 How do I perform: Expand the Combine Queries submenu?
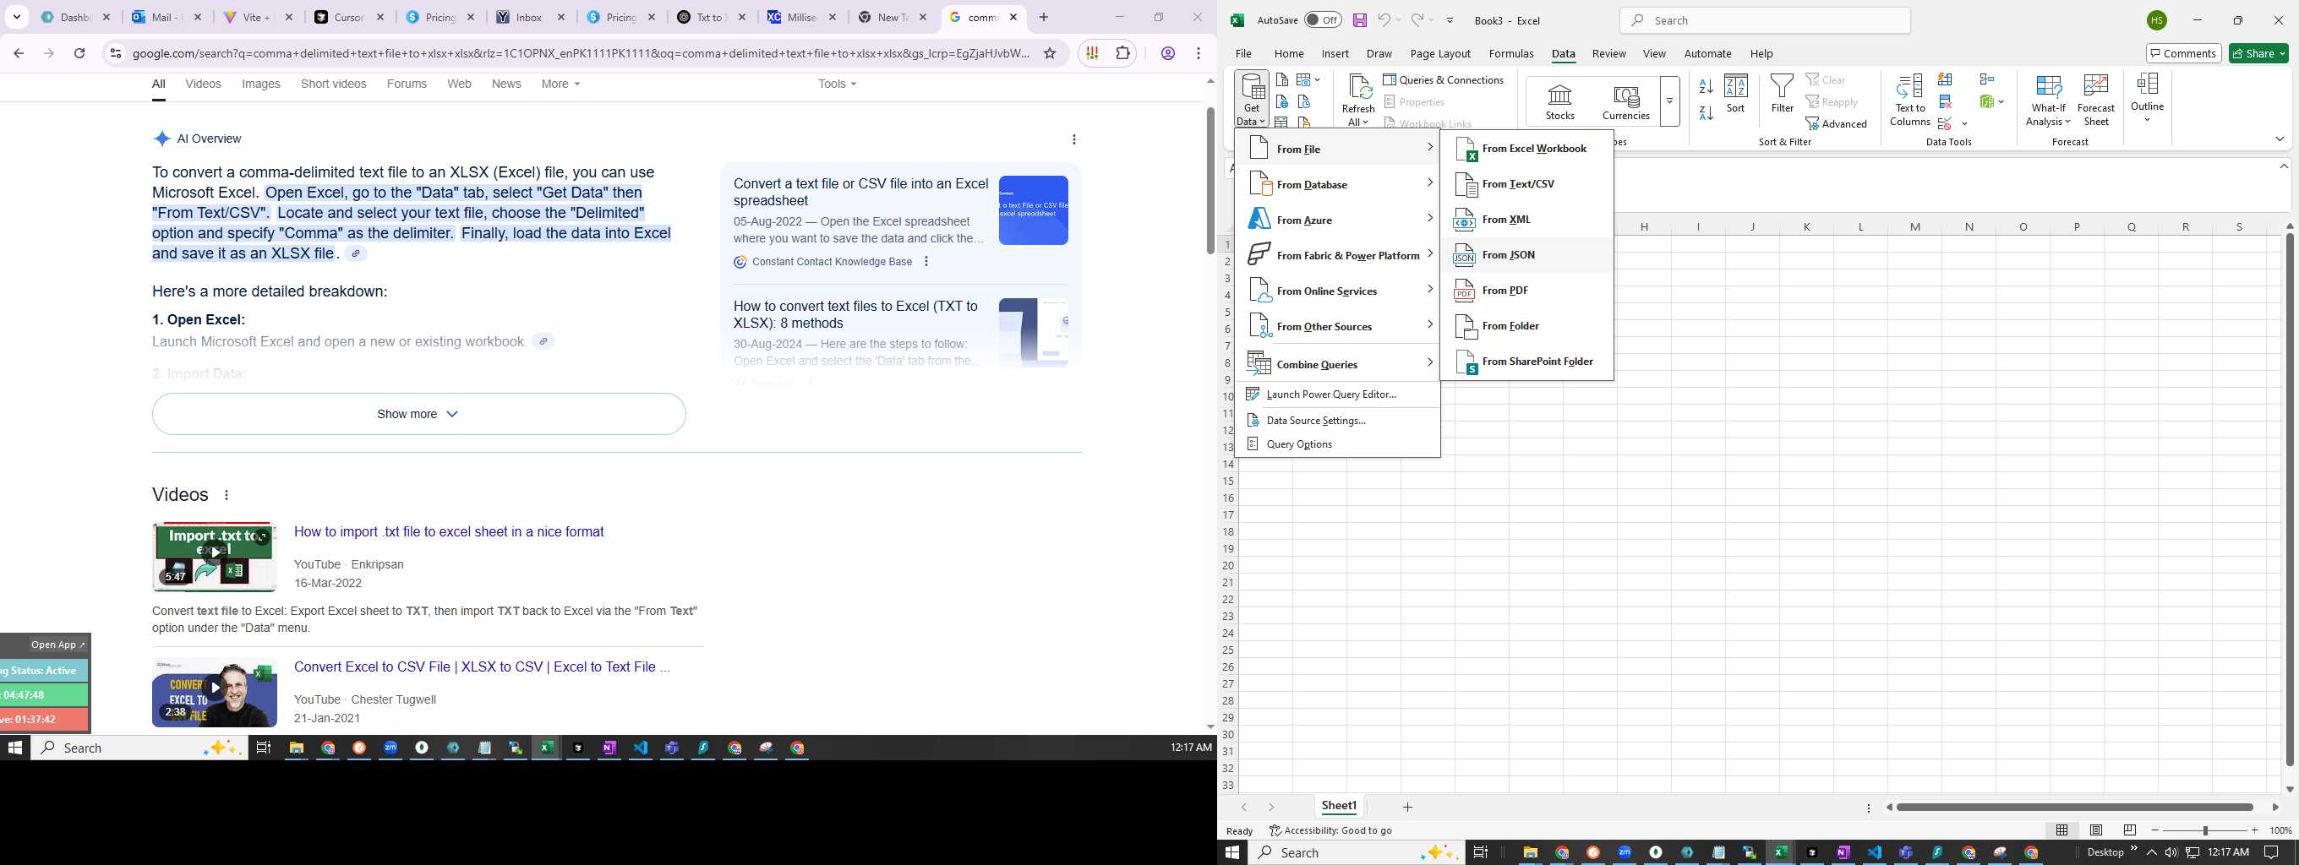1338,364
